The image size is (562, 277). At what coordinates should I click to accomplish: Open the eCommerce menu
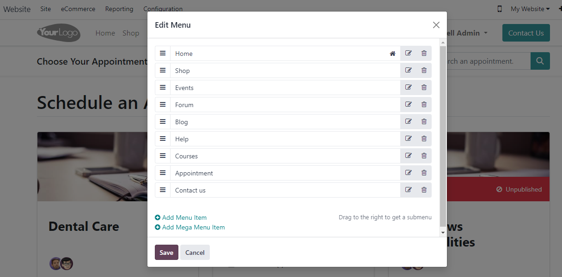click(x=78, y=9)
